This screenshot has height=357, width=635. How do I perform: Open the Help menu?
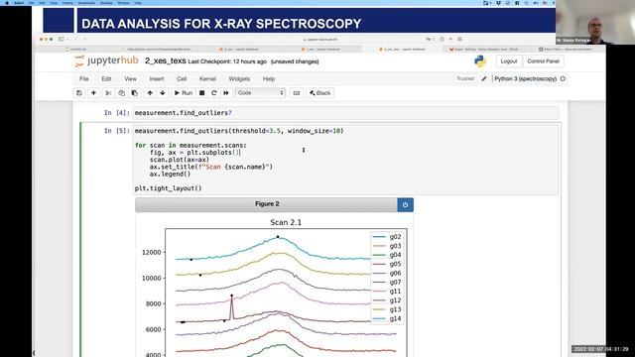pos(269,79)
